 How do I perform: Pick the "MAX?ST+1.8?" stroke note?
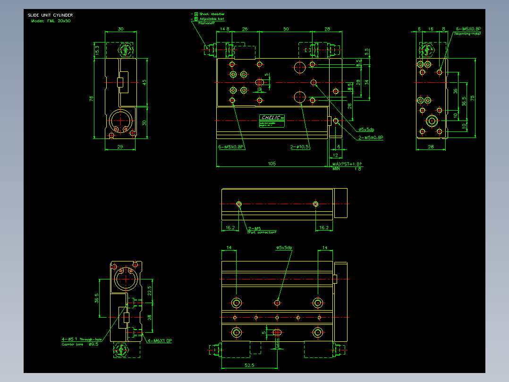coord(347,164)
